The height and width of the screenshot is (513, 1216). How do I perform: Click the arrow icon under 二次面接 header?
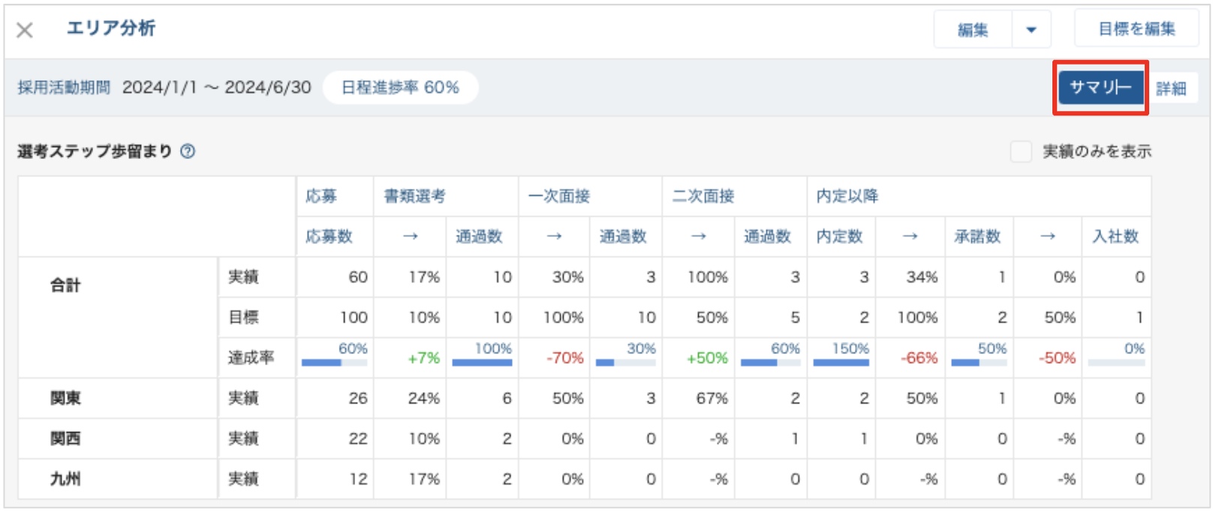tap(698, 236)
